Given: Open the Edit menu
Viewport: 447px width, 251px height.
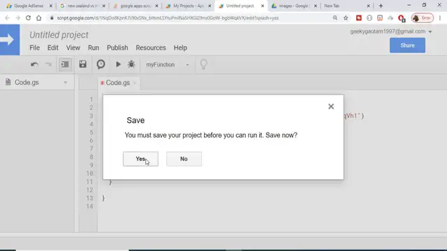Looking at the screenshot, I should coord(53,48).
